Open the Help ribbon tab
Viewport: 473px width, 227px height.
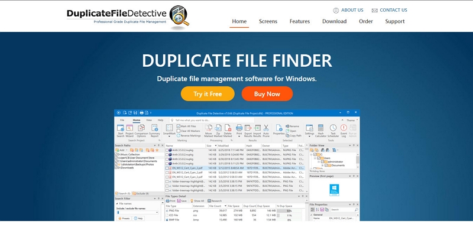point(160,120)
